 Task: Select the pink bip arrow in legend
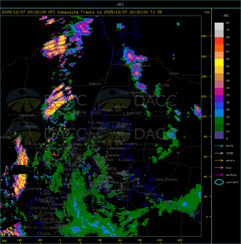pyautogui.click(x=219, y=168)
